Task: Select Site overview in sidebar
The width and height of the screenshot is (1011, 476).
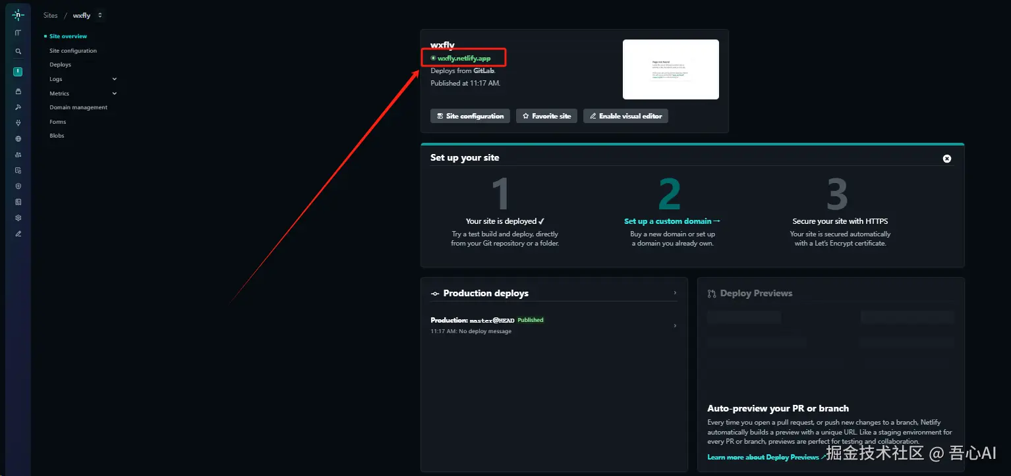Action: (x=69, y=36)
